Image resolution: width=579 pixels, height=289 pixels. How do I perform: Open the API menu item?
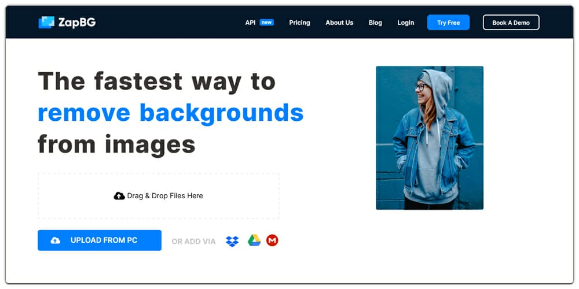tap(250, 23)
